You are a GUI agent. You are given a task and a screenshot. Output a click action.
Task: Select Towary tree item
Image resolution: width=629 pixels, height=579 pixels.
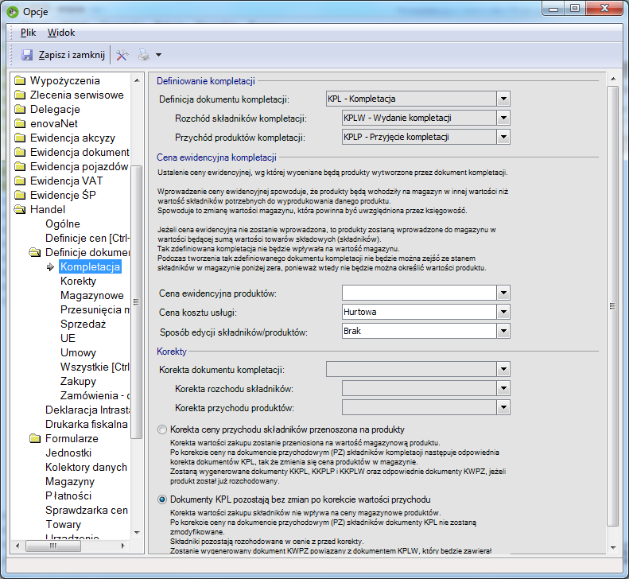[63, 524]
